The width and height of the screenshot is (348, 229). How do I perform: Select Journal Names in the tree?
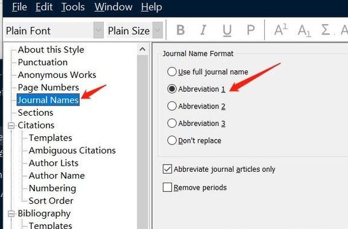pyautogui.click(x=48, y=100)
